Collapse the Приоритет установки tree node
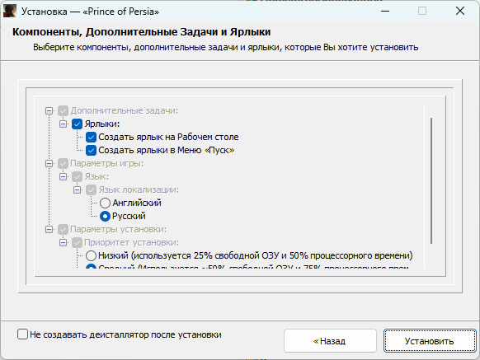This screenshot has width=480, height=360. click(63, 242)
